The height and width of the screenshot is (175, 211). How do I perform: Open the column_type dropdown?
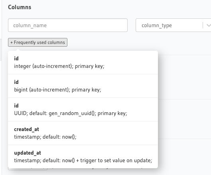point(174,25)
